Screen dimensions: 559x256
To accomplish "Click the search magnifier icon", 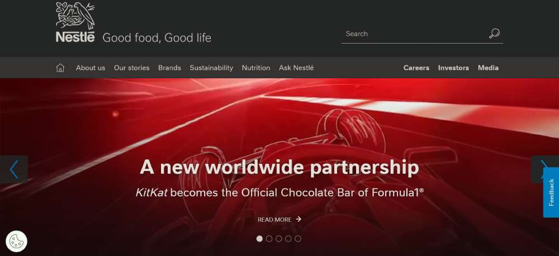I will (494, 34).
